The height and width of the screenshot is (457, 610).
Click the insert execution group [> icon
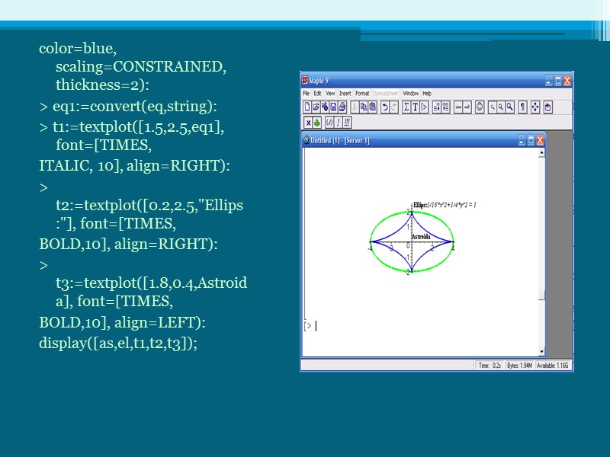[424, 107]
